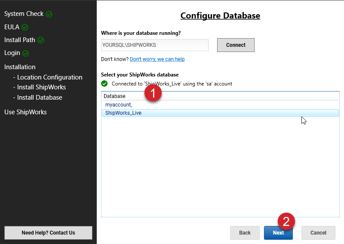The height and width of the screenshot is (244, 344).
Task: Select Install Path step in sidebar
Action: point(20,40)
